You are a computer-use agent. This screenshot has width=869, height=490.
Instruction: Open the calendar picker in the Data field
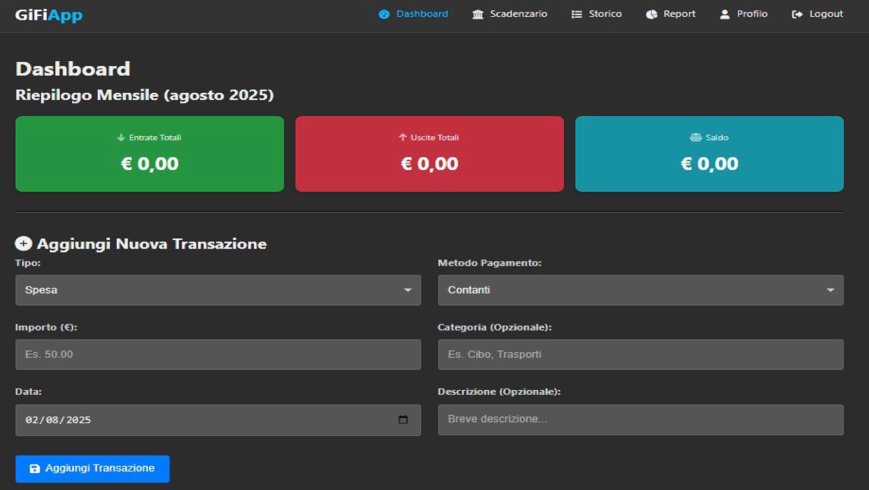pos(402,419)
